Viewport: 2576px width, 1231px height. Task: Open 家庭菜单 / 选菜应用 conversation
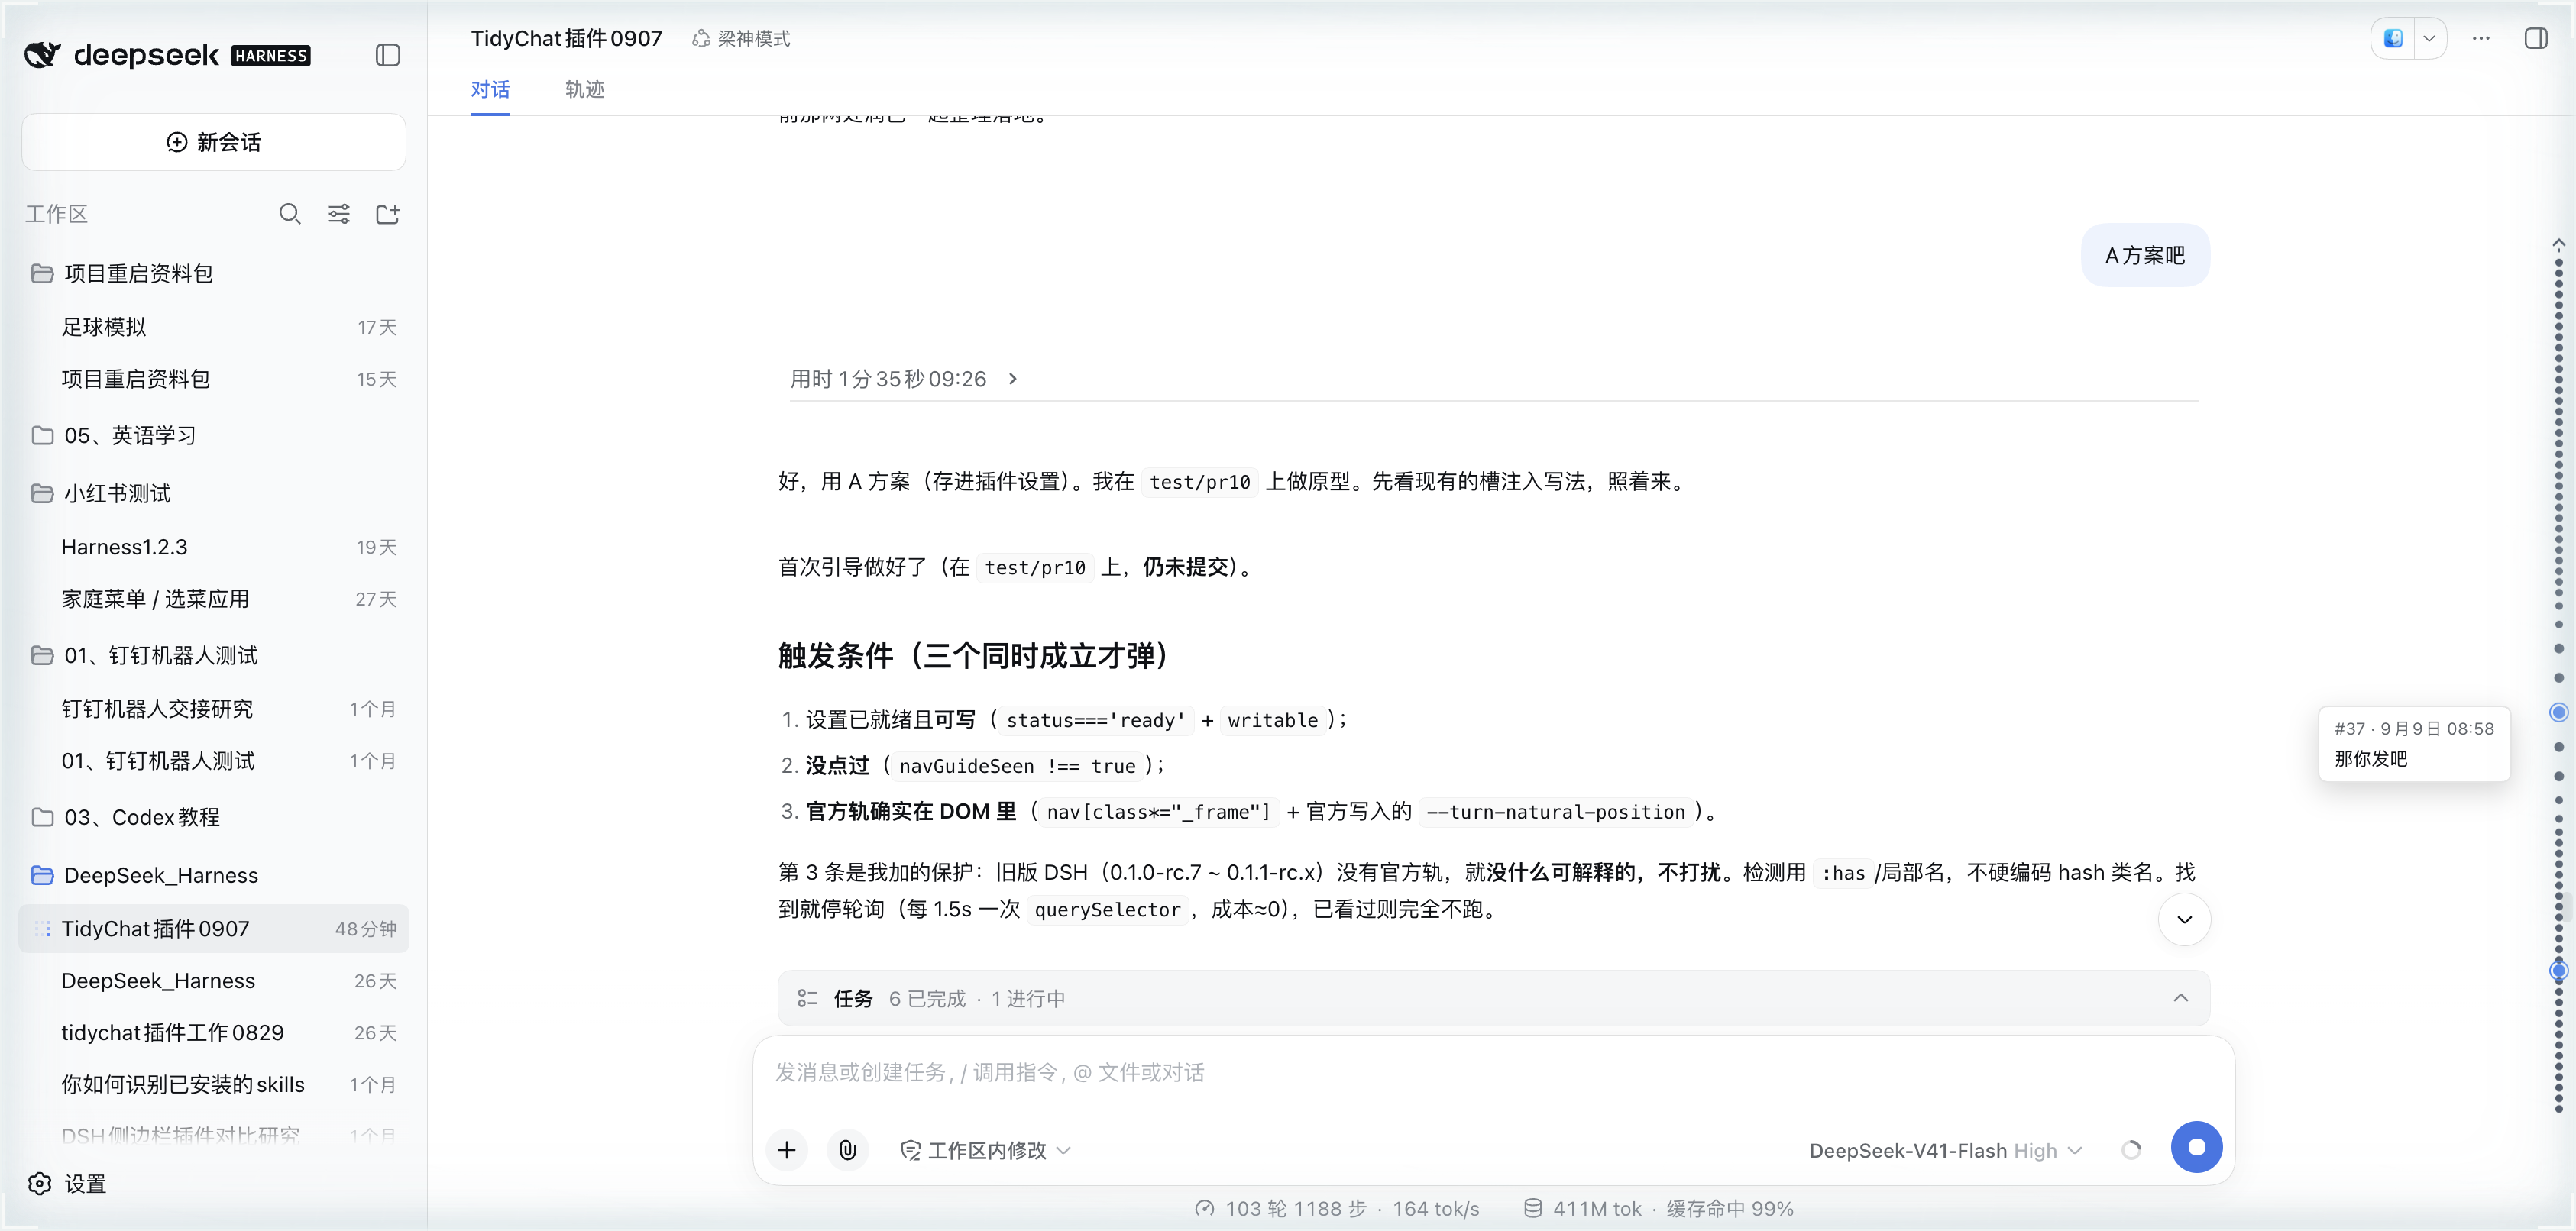[x=213, y=599]
